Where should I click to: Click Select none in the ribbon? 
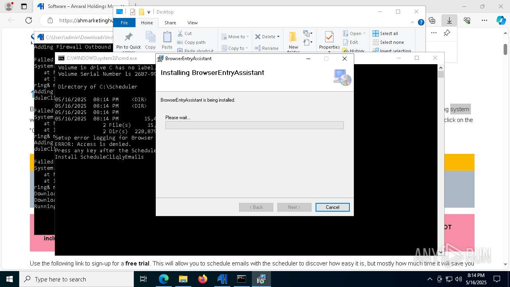point(388,42)
